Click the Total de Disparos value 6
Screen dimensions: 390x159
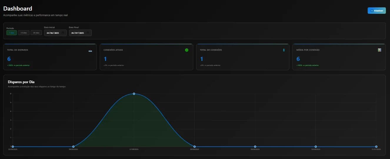tap(9, 59)
